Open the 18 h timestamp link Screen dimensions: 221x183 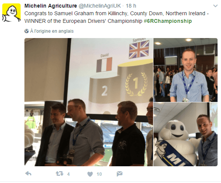131,6
